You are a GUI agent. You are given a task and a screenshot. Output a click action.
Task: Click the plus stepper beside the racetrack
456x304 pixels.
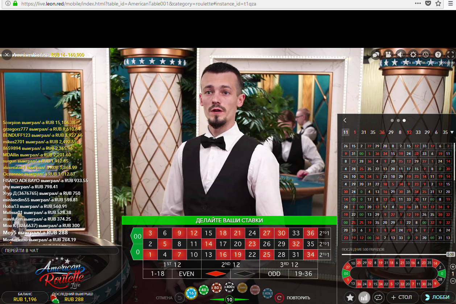coord(452,267)
